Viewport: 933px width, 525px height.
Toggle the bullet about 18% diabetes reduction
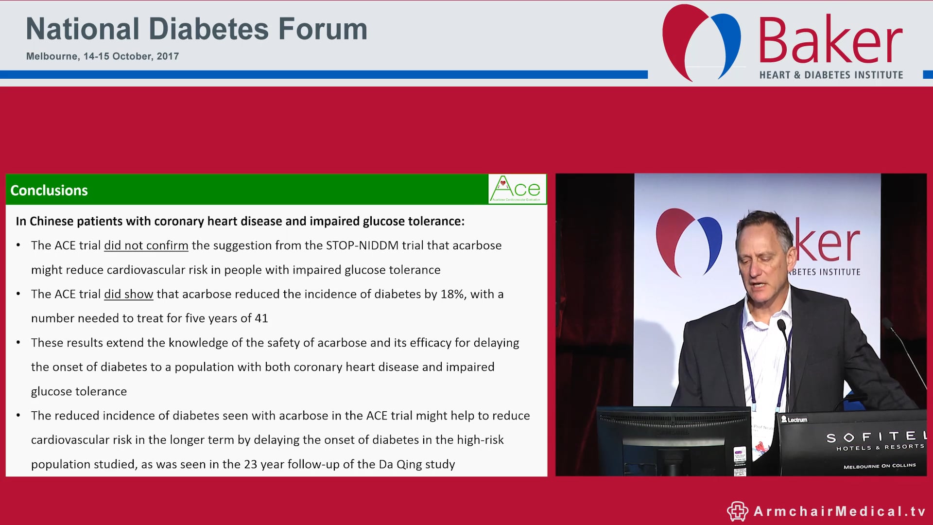(266, 306)
